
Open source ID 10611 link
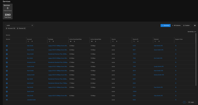134,54
